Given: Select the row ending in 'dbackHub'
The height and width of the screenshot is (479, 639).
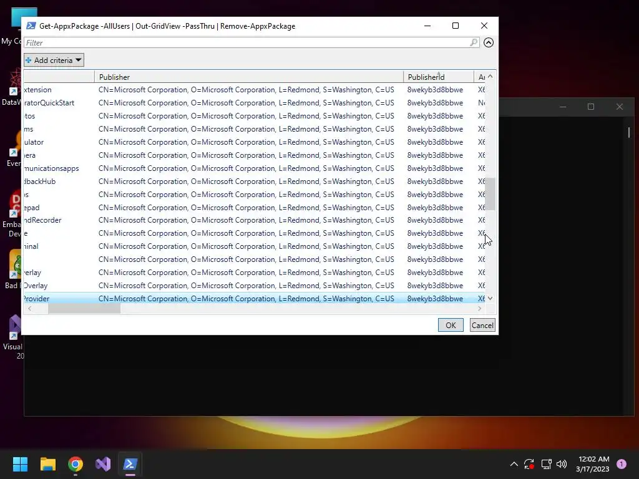Looking at the screenshot, I should [x=255, y=181].
